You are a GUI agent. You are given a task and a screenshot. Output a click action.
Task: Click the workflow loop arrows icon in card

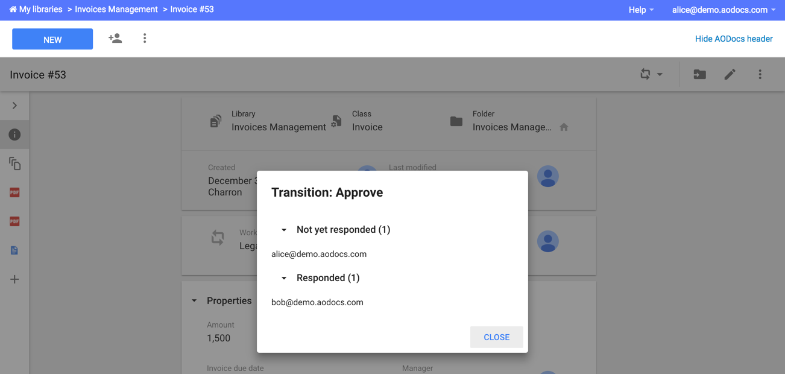218,238
